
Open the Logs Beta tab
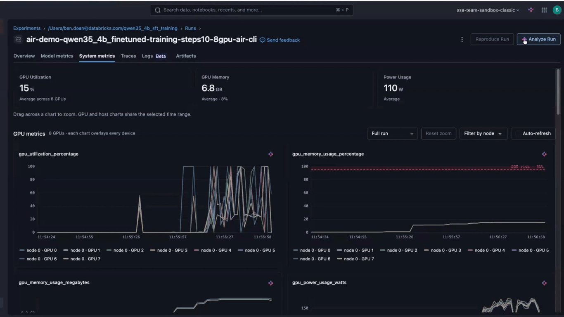pos(154,56)
